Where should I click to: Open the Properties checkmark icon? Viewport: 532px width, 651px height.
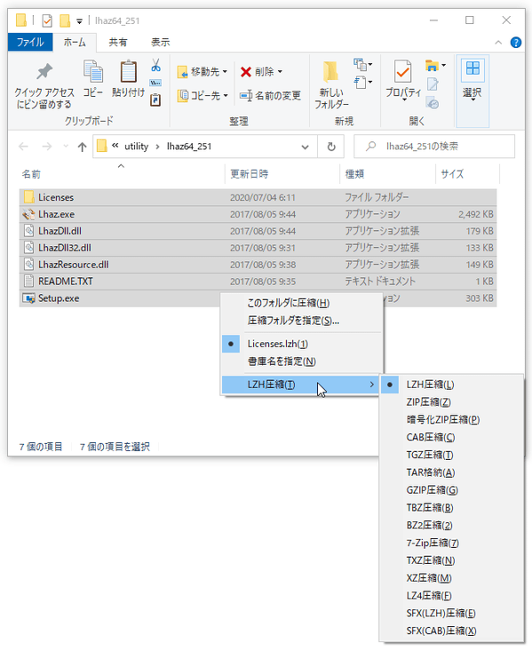pos(403,71)
